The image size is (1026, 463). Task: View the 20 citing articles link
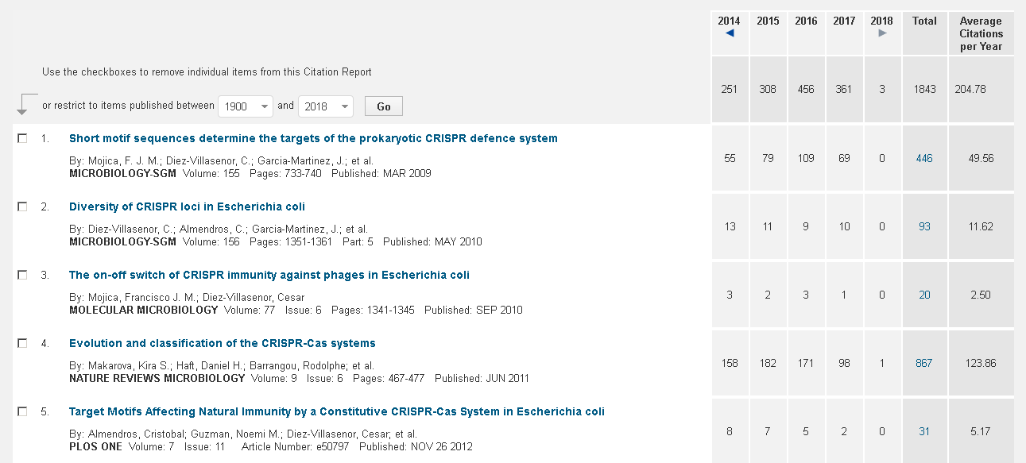point(924,295)
